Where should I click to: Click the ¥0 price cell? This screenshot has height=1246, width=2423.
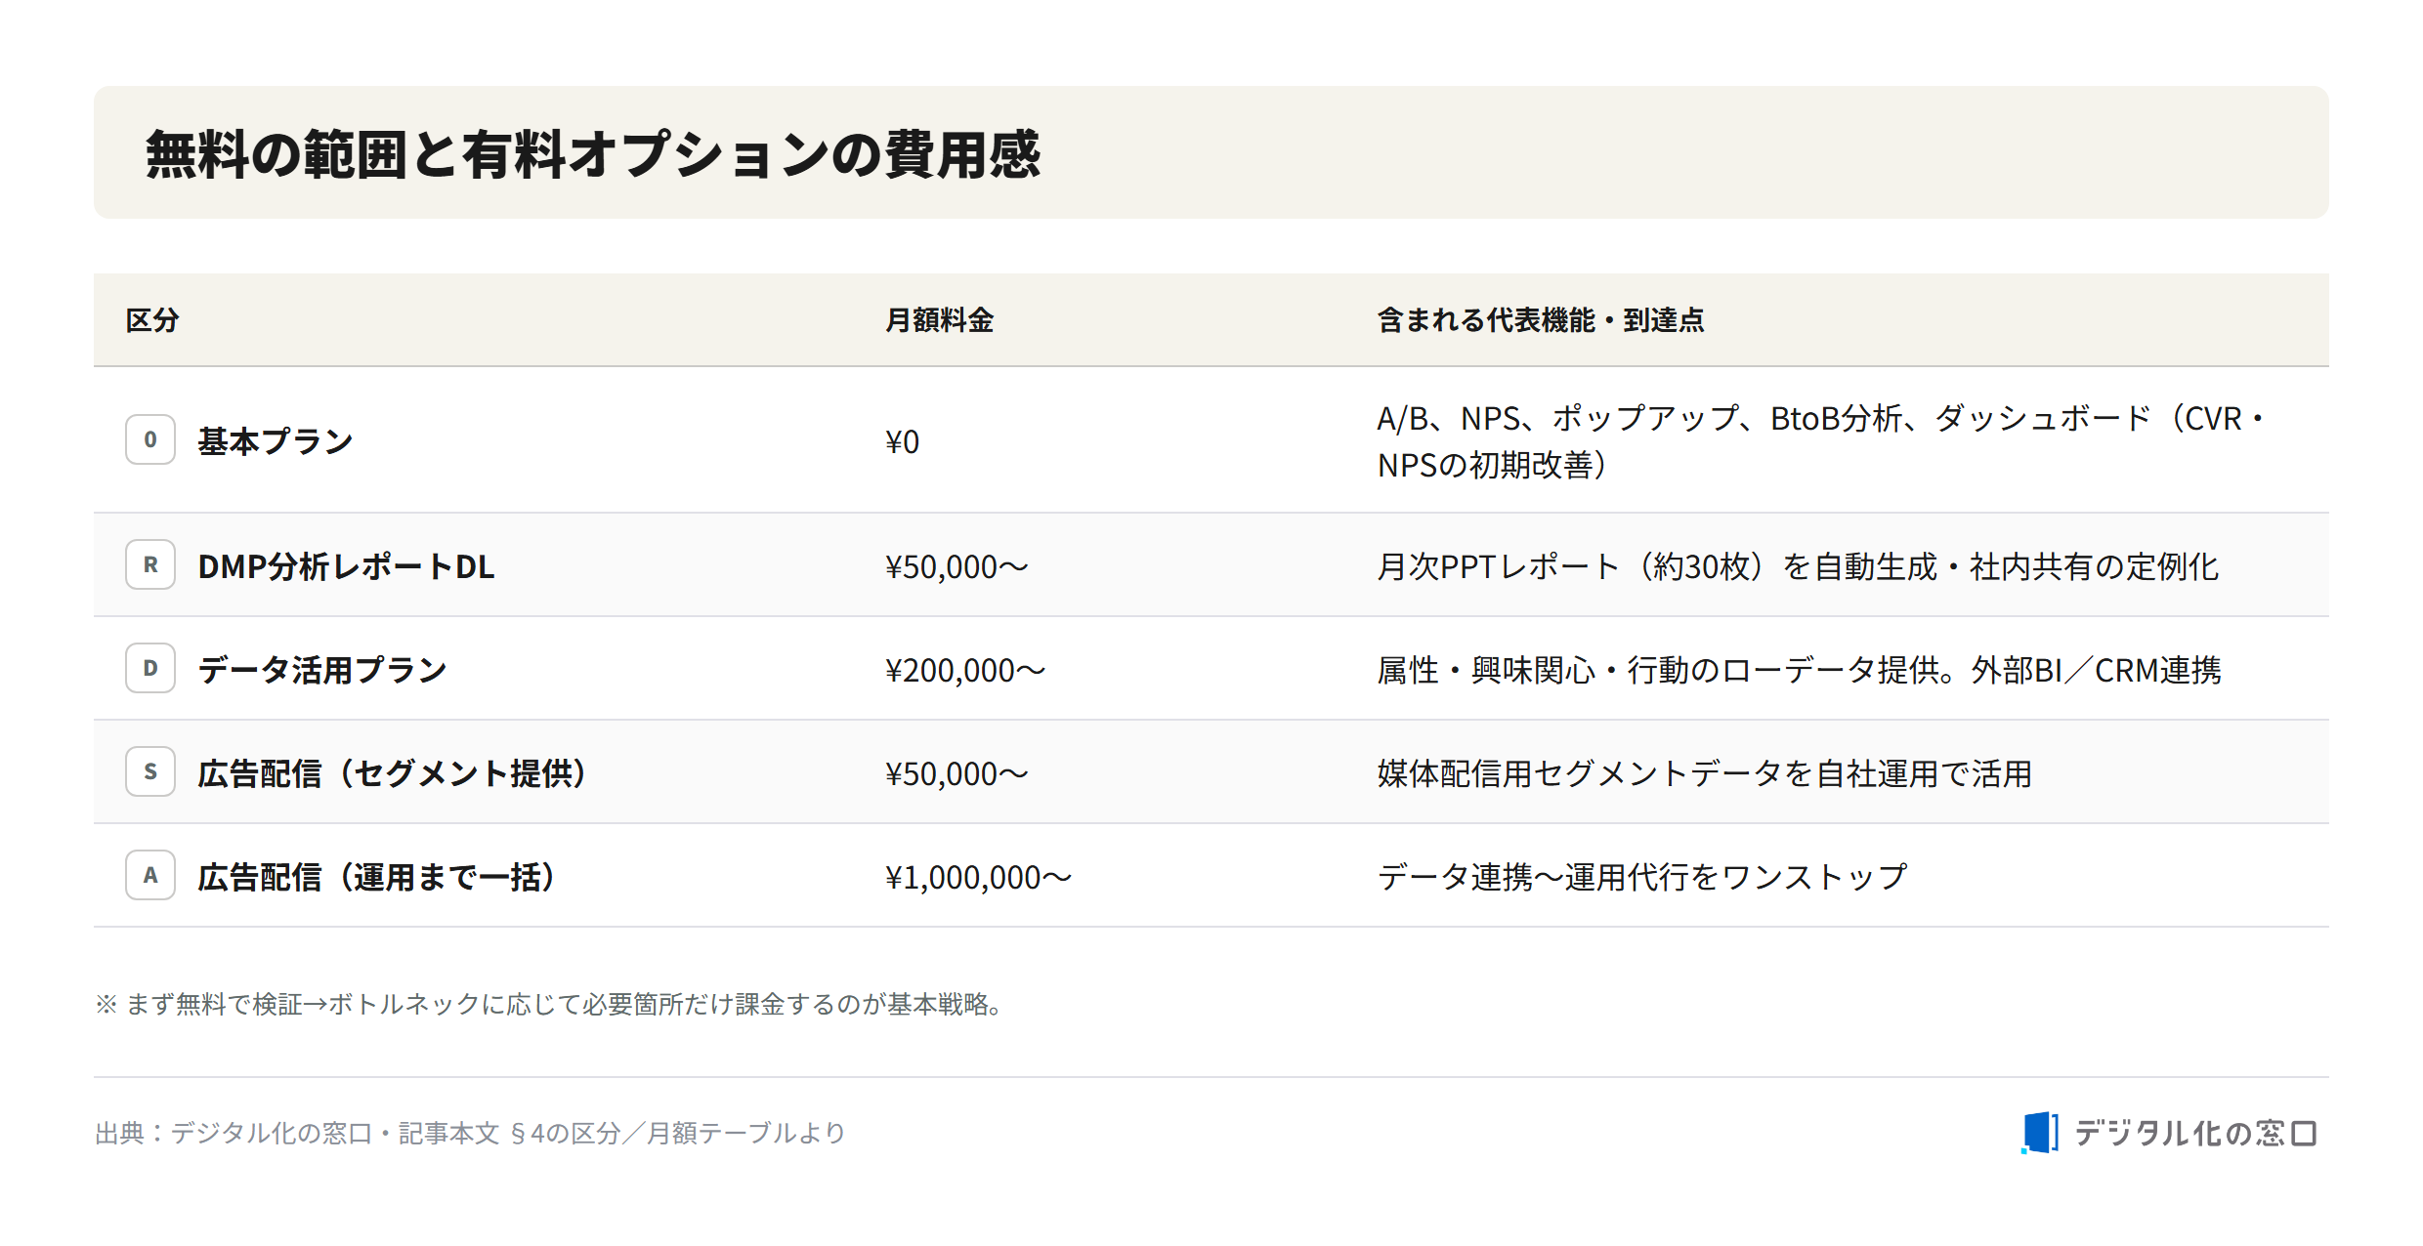(902, 441)
